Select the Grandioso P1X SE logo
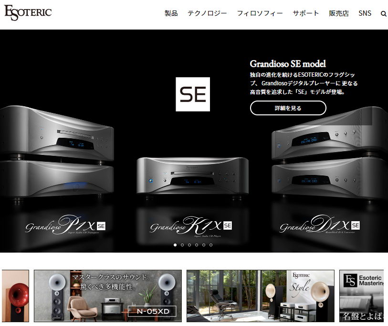 coord(65,224)
